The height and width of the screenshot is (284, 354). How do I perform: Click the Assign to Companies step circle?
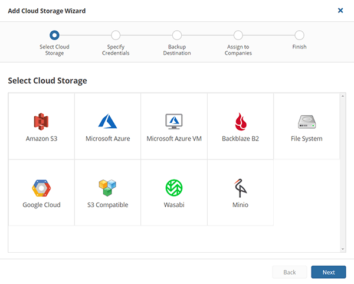pos(238,35)
